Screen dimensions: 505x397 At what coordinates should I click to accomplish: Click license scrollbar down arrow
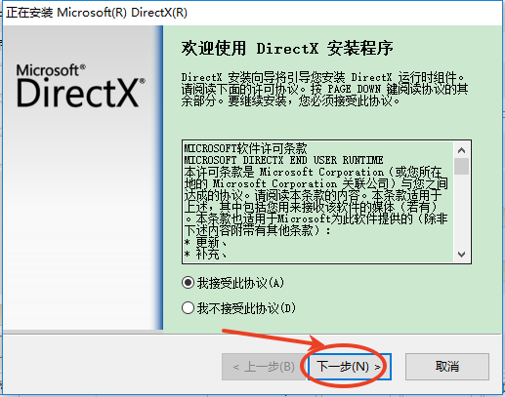pos(461,254)
